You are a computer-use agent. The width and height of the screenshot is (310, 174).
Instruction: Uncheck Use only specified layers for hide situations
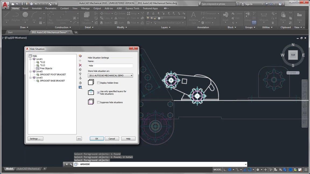[x=98, y=92]
